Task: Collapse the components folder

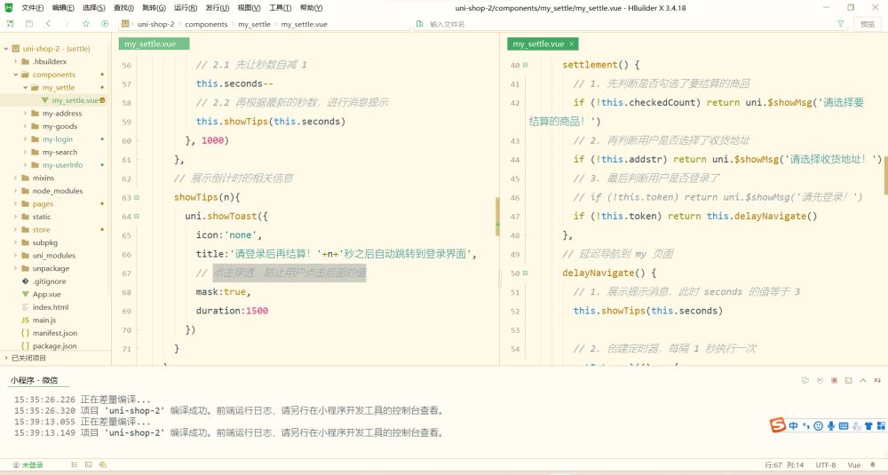Action: pyautogui.click(x=15, y=75)
